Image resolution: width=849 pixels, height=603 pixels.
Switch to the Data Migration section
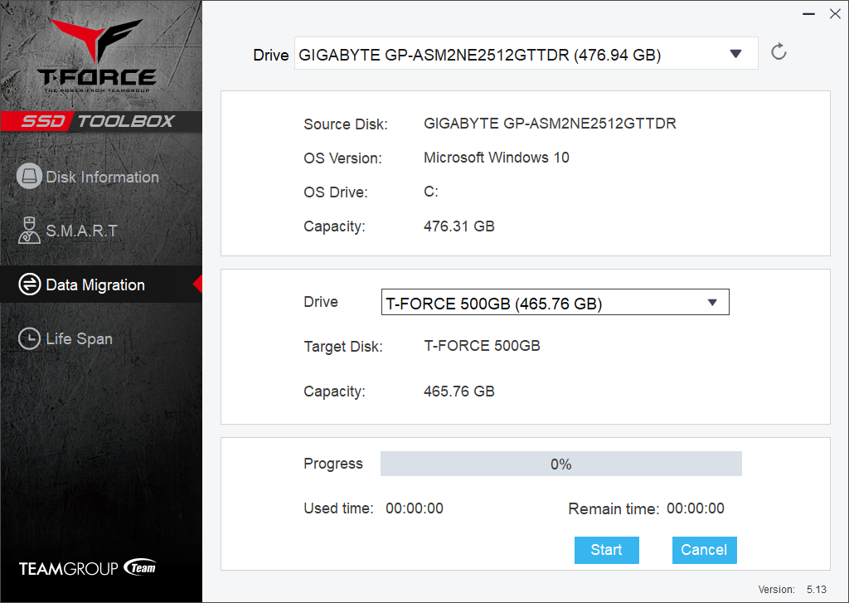pos(101,284)
